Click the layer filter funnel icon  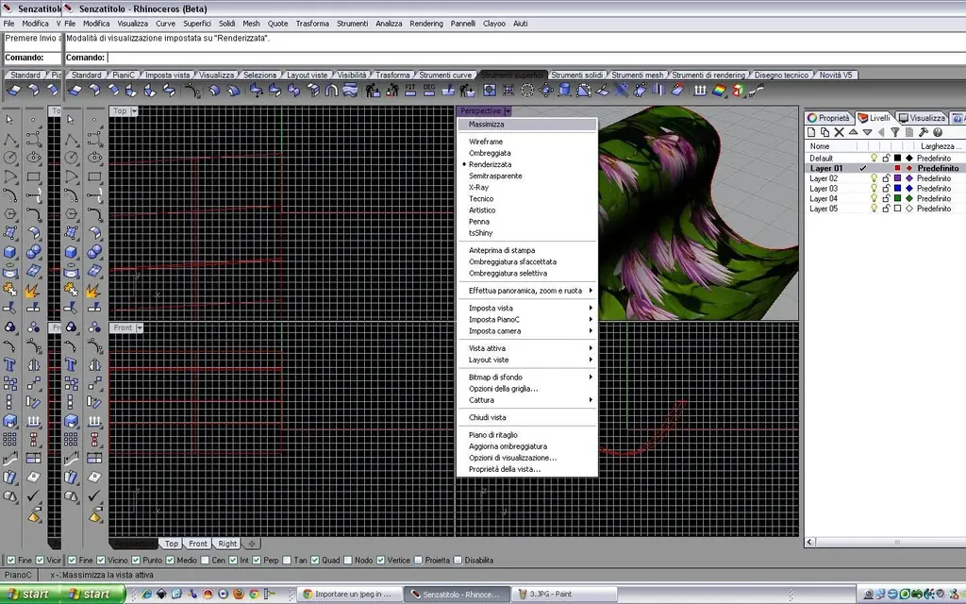click(895, 132)
